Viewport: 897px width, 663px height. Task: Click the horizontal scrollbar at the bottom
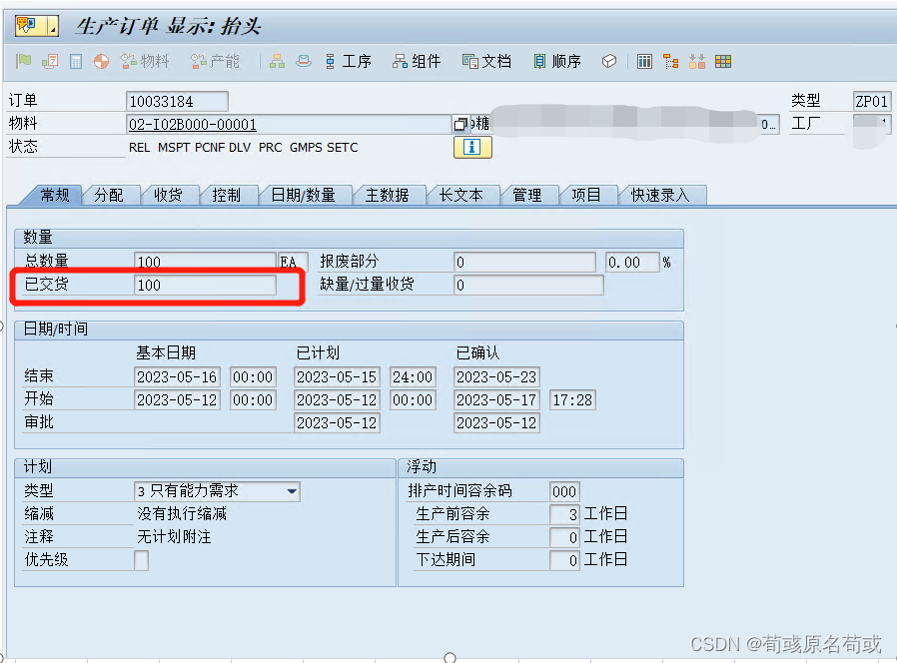point(449,656)
